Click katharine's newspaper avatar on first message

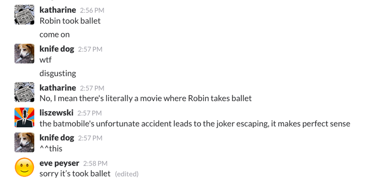[x=24, y=15]
